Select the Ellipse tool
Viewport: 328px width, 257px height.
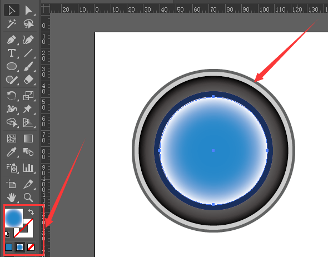12,67
